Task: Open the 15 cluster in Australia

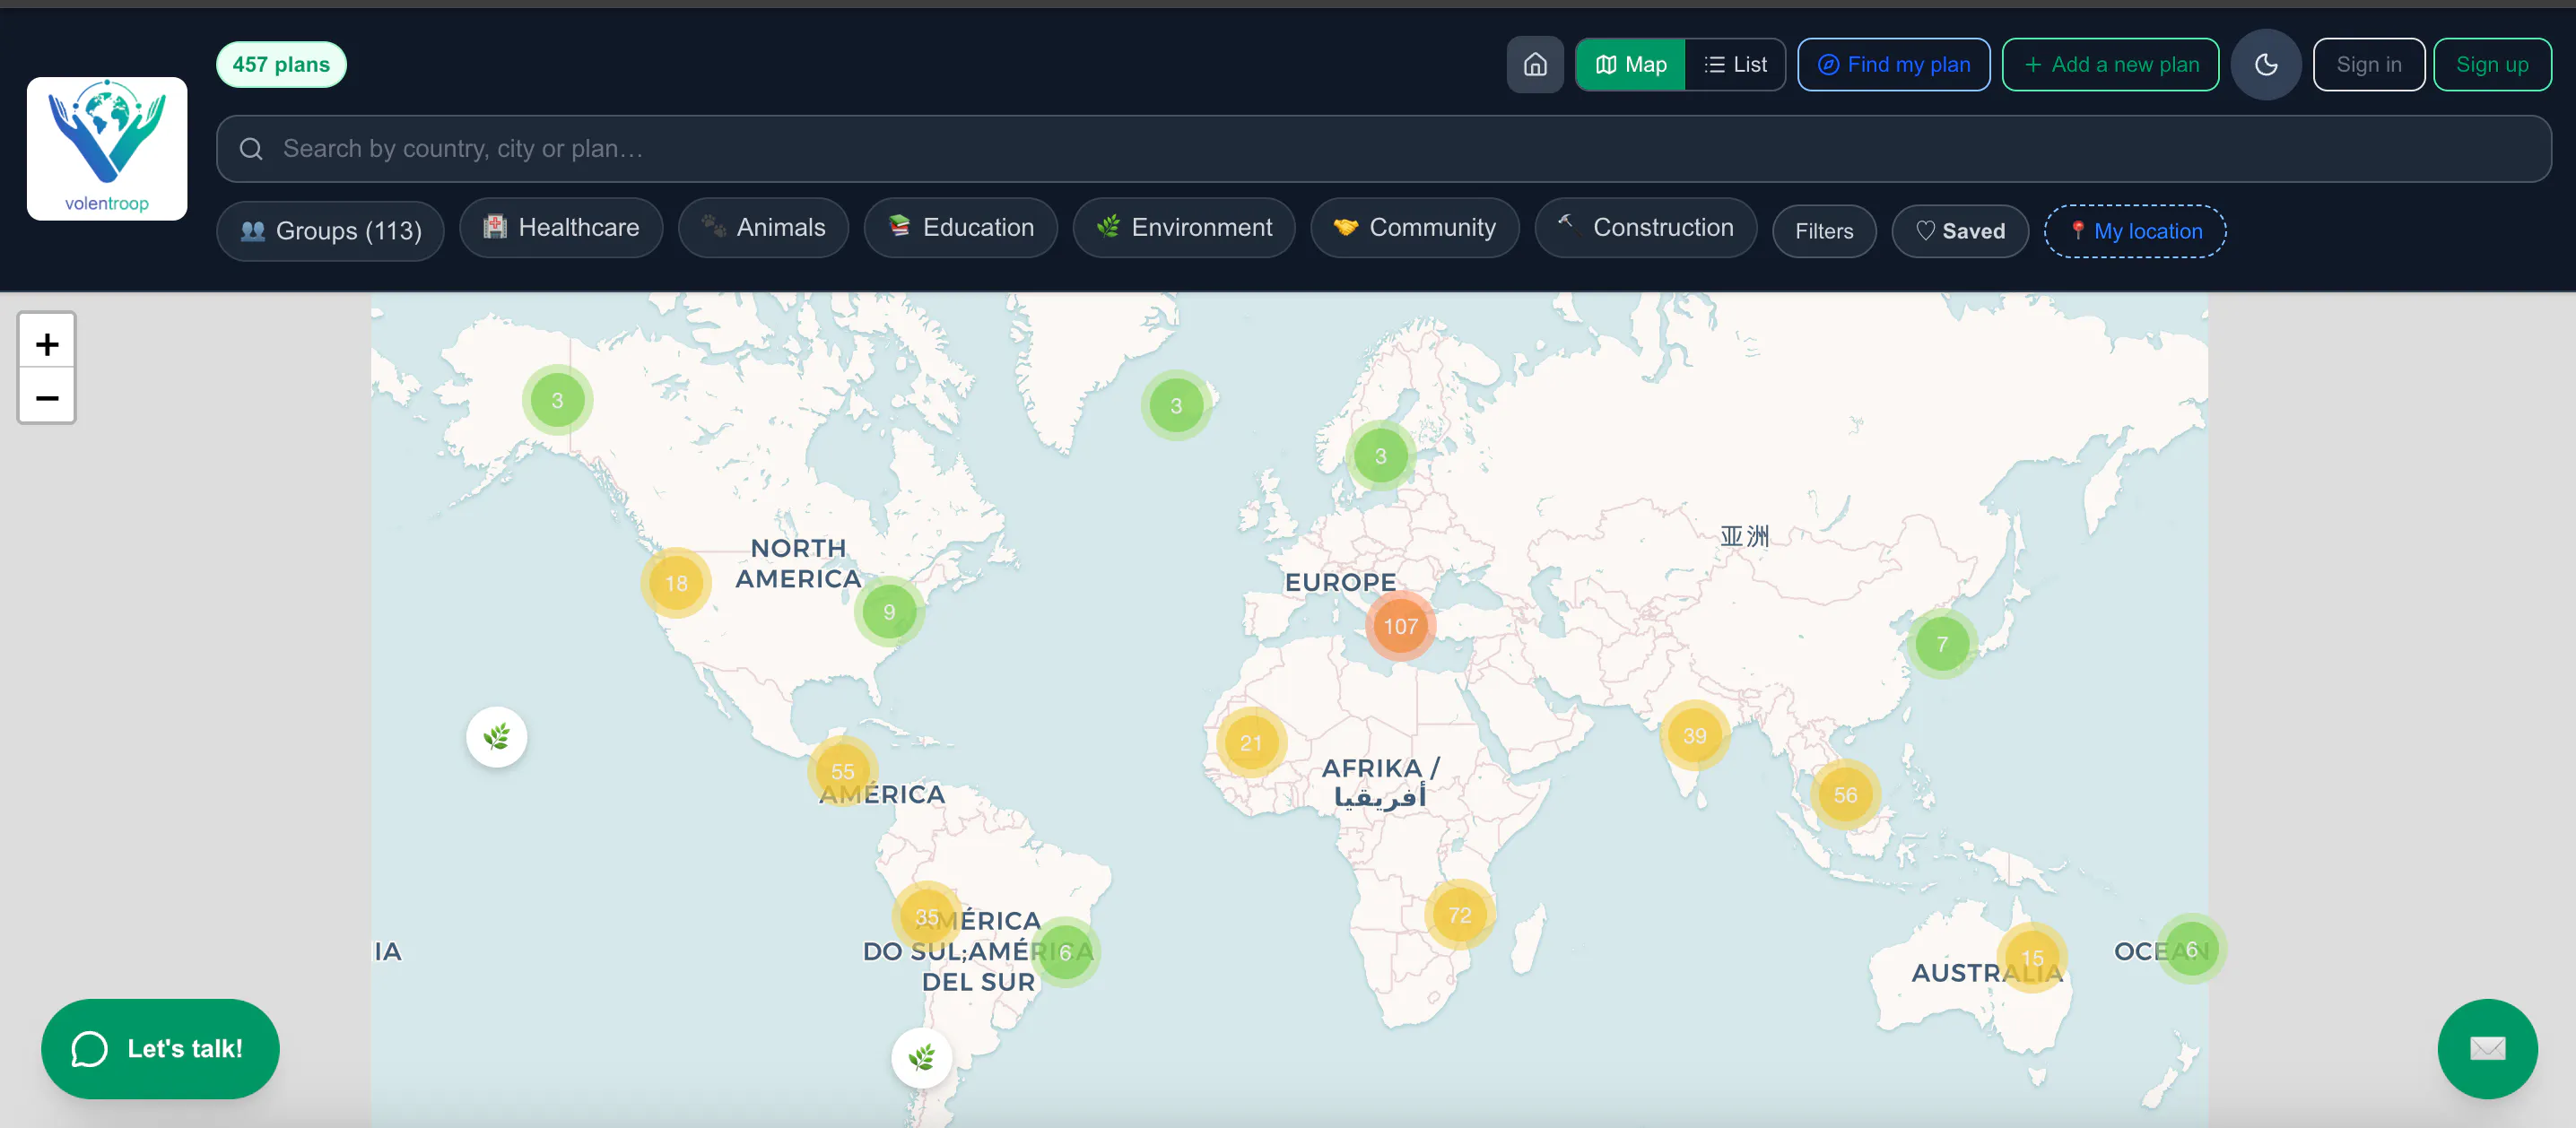Action: tap(2032, 957)
